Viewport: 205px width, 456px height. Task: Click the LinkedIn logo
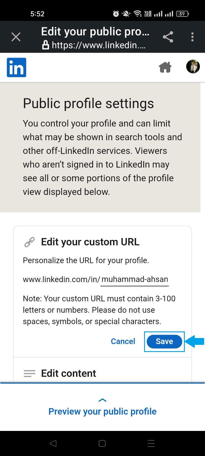tap(16, 67)
